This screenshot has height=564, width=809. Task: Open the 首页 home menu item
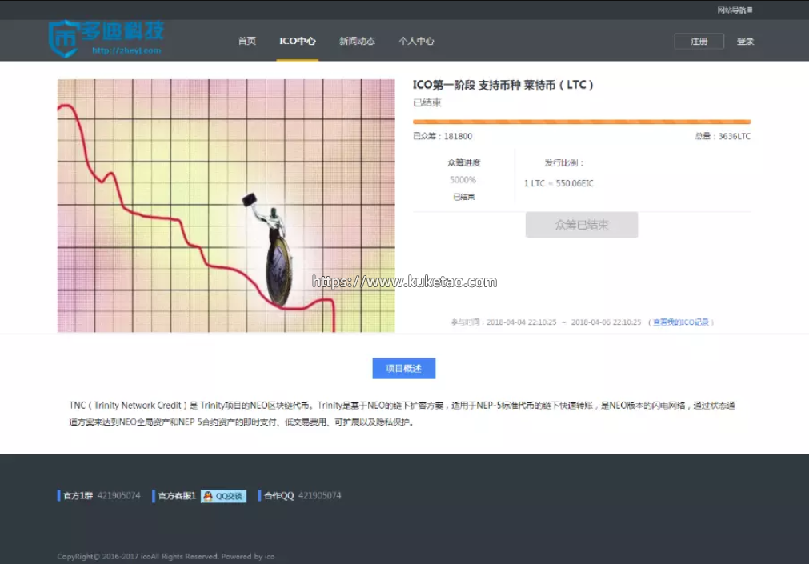(247, 41)
